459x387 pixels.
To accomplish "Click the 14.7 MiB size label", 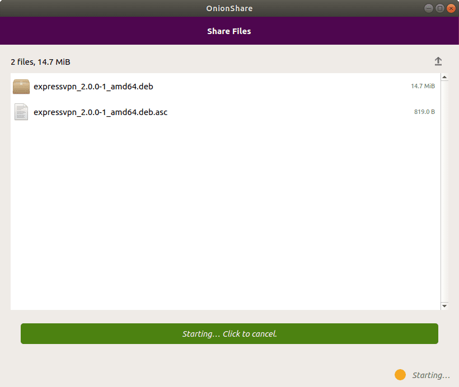I will (x=424, y=86).
